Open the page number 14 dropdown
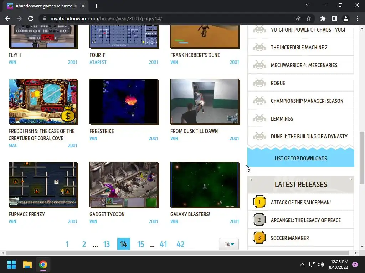Image resolution: width=365 pixels, height=273 pixels. click(x=229, y=244)
